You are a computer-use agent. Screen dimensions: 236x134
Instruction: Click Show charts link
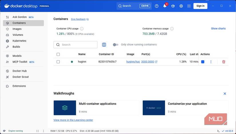click(x=218, y=28)
